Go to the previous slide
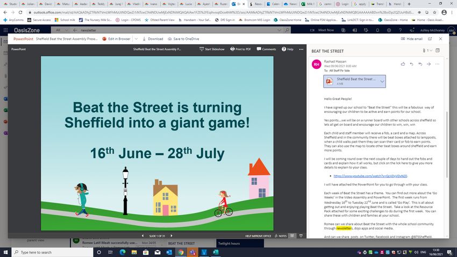Screen dimensions: 457x257 (142, 235)
